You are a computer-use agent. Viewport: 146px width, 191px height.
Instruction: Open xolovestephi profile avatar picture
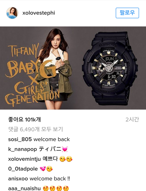click(x=12, y=13)
